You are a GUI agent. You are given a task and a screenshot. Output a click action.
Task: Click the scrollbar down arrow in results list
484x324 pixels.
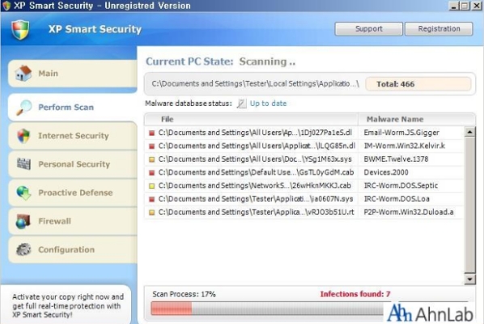[469, 279]
